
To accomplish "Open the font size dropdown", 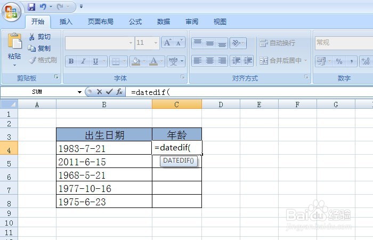I will (156, 43).
